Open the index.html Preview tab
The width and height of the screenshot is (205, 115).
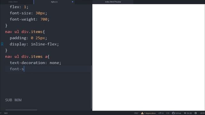(x=113, y=2)
